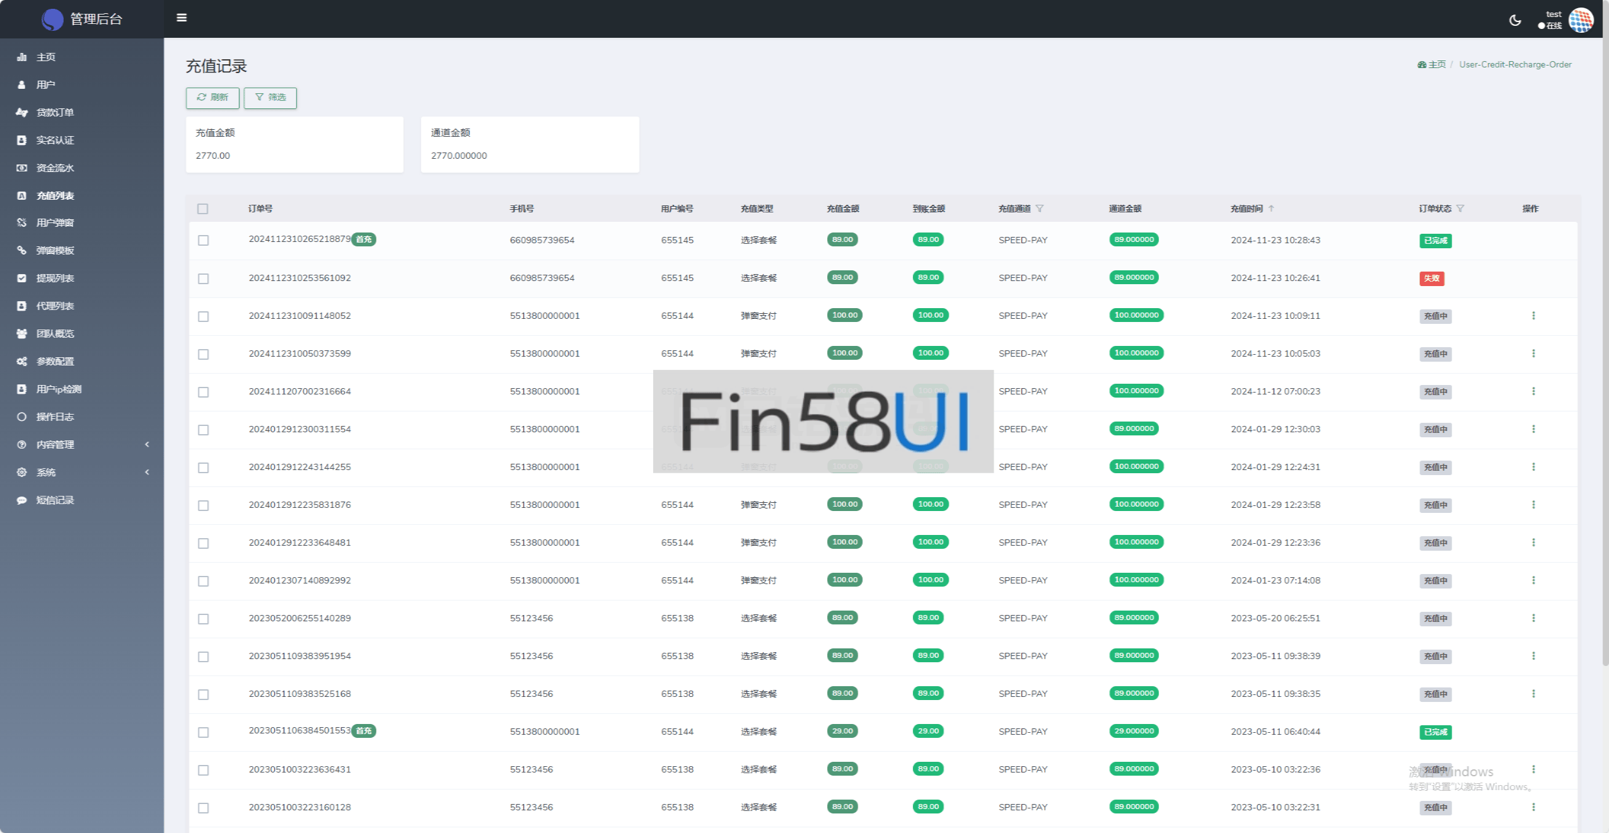Select checkbox for order 2024112310265218879

pyautogui.click(x=203, y=240)
